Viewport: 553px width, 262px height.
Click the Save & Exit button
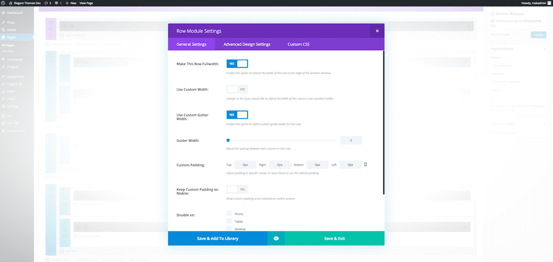tap(335, 238)
